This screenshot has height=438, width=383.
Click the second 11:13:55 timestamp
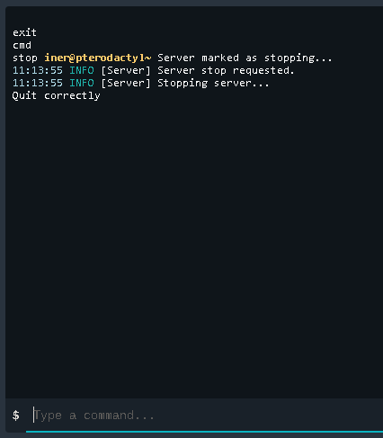coord(38,83)
